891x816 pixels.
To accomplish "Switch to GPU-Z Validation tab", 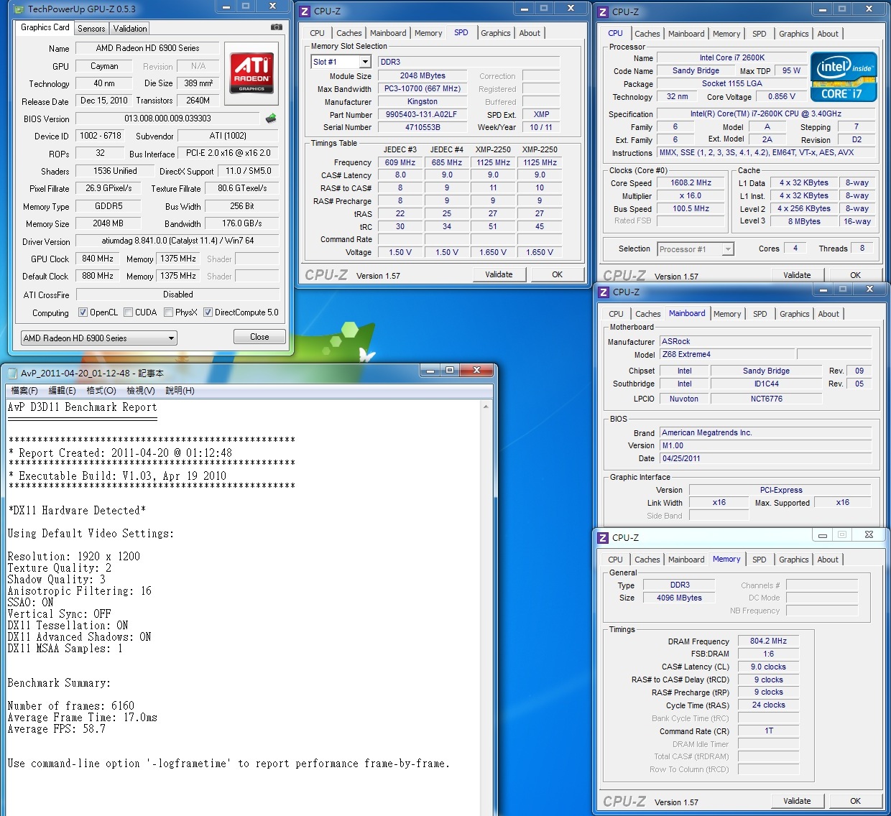I will [130, 28].
